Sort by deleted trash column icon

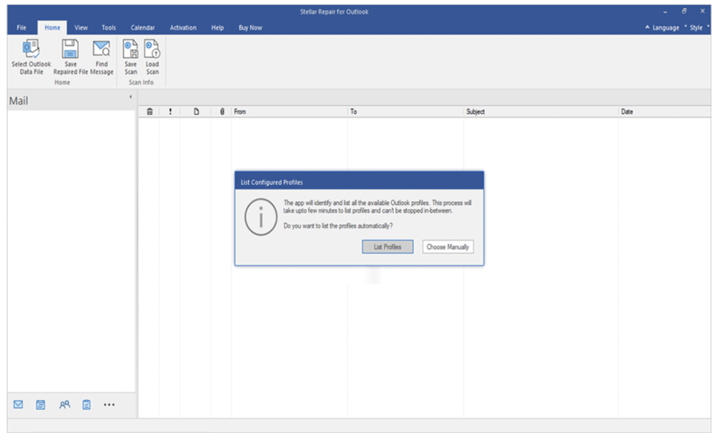pyautogui.click(x=150, y=112)
